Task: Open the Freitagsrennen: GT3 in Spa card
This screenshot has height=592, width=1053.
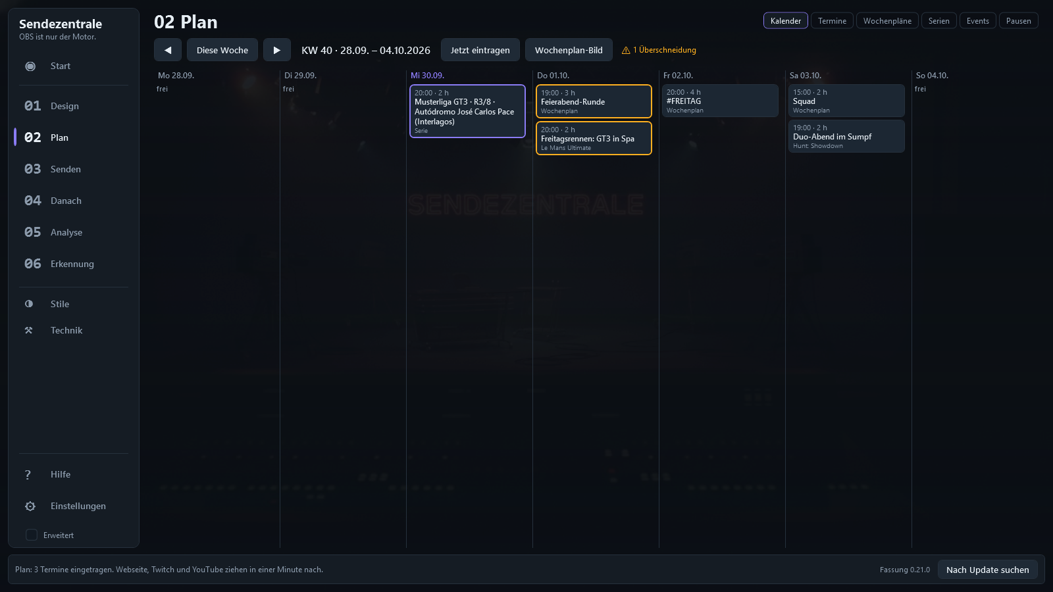Action: 594,138
